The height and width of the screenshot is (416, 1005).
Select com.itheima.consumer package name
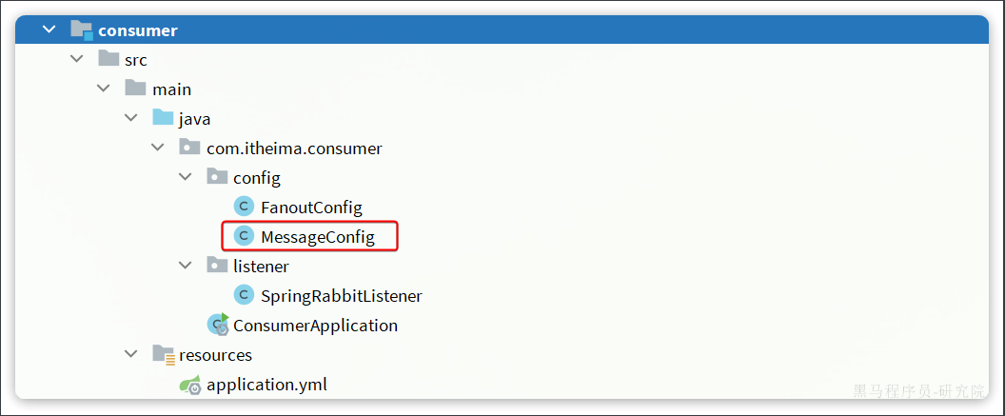pyautogui.click(x=294, y=149)
